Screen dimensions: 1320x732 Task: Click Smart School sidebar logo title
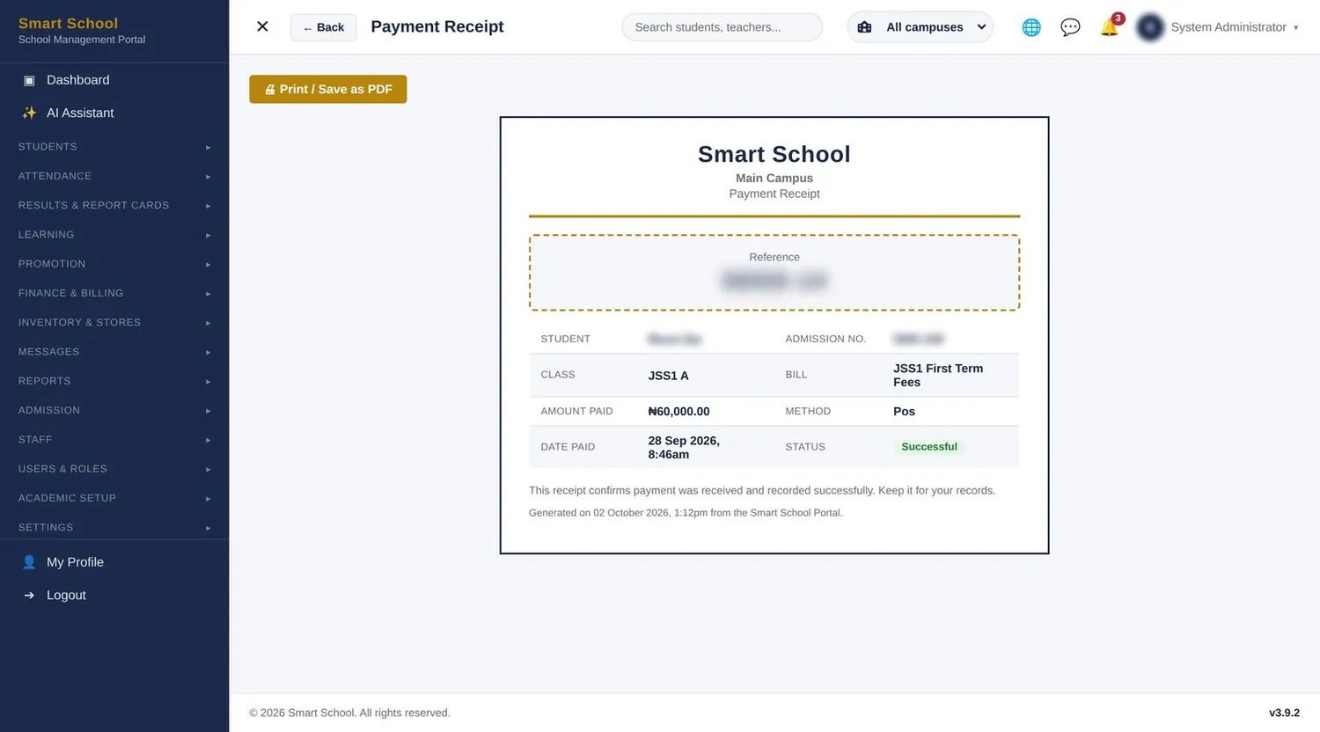click(68, 23)
